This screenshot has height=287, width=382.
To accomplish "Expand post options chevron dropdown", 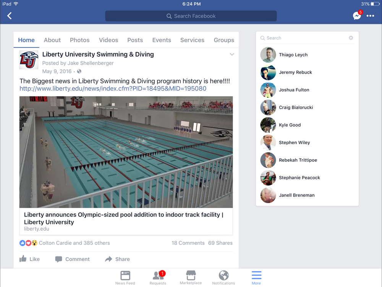I will (x=232, y=54).
